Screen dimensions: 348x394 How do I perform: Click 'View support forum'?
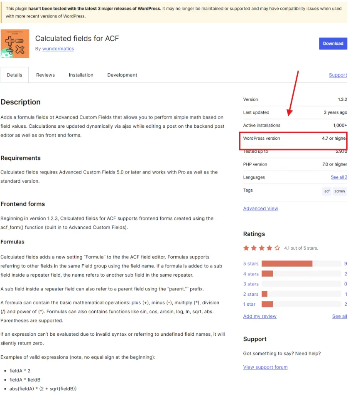coord(265,367)
